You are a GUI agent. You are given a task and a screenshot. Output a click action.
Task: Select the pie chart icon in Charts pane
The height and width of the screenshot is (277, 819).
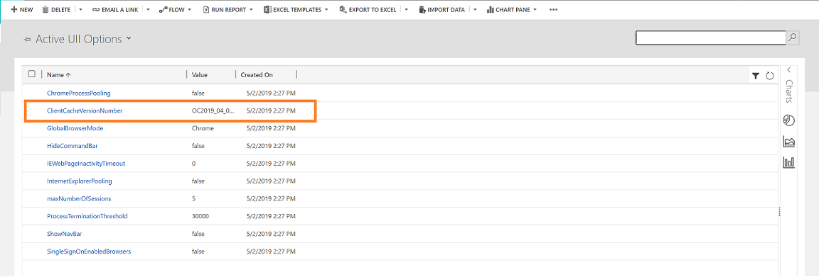coord(788,121)
